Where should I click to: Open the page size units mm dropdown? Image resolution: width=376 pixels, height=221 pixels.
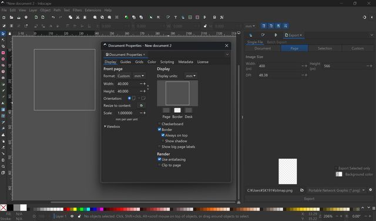[139, 76]
